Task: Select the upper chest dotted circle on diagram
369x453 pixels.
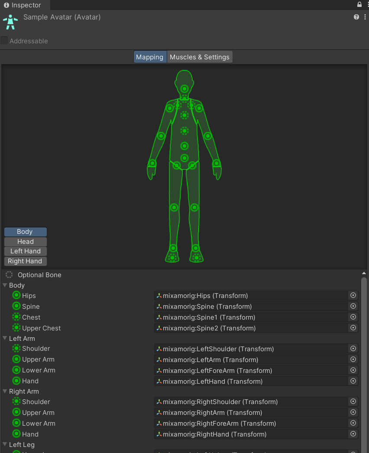Action: coord(184,115)
